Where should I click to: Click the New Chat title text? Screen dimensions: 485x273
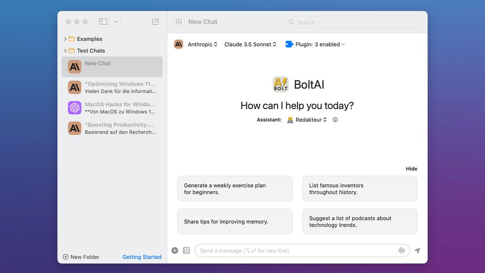point(203,22)
